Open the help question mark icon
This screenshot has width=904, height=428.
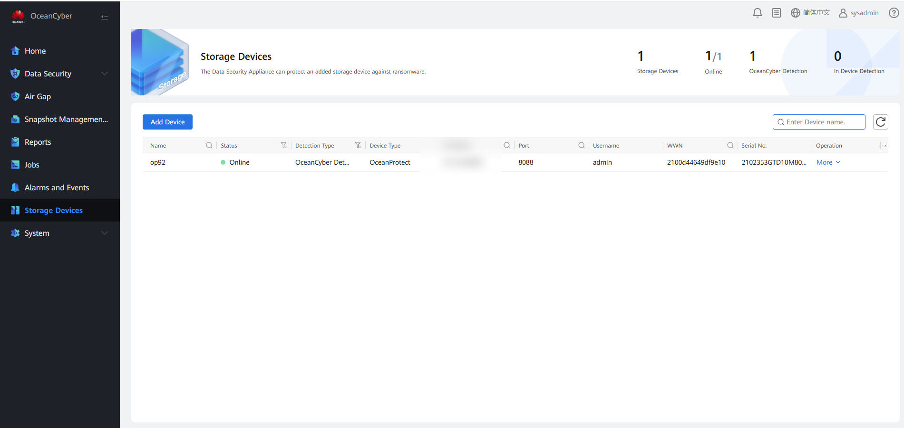point(894,13)
